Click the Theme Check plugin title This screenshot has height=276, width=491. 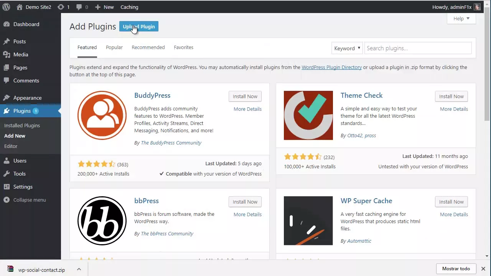pyautogui.click(x=361, y=95)
